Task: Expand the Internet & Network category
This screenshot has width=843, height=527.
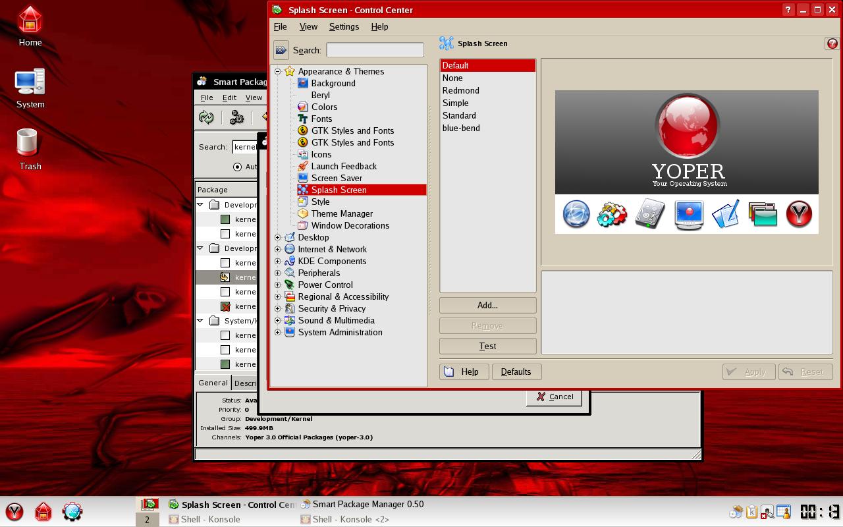Action: coord(278,249)
